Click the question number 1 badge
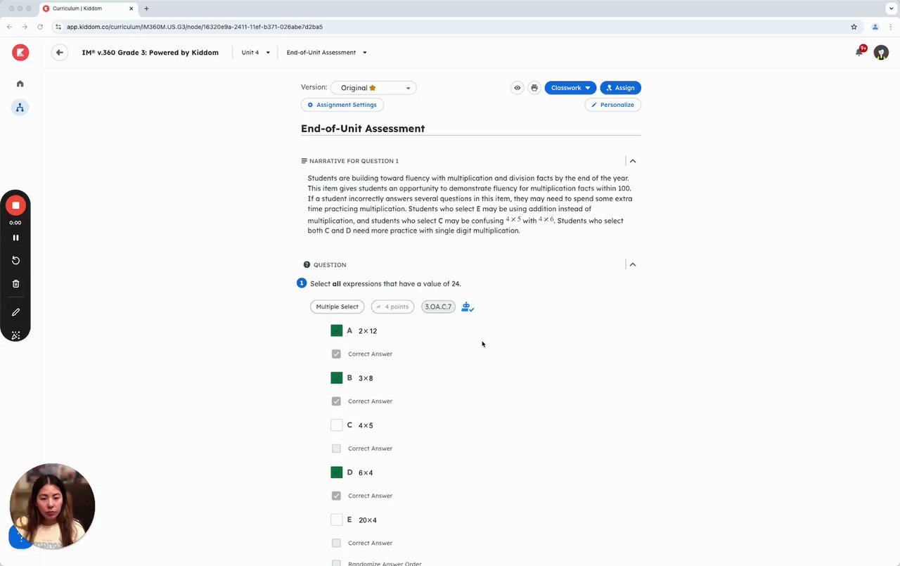The width and height of the screenshot is (900, 566). (302, 283)
